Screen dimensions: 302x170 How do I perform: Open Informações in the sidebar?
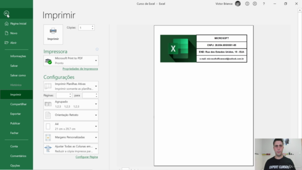[x=17, y=56]
